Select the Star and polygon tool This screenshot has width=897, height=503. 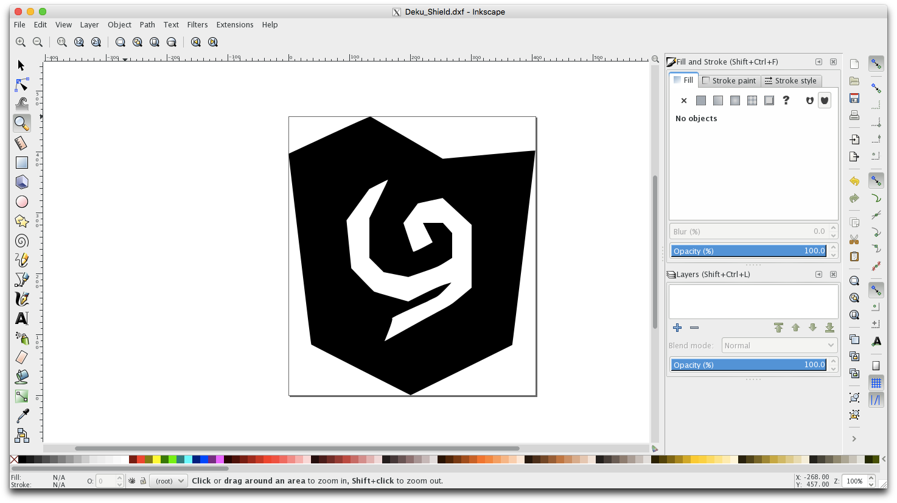[x=21, y=221]
